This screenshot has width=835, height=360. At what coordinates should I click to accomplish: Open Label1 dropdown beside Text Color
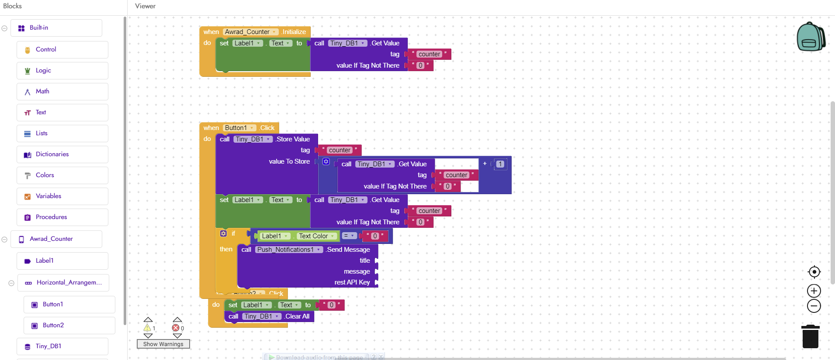(275, 236)
